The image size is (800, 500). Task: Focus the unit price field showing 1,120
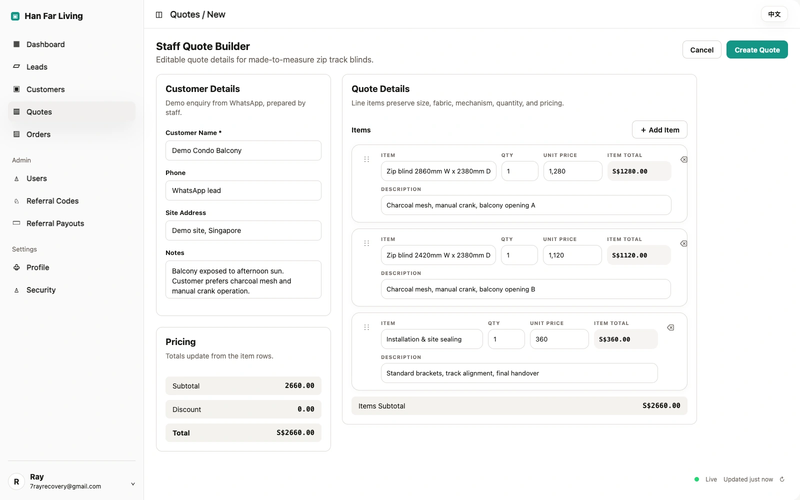click(572, 255)
